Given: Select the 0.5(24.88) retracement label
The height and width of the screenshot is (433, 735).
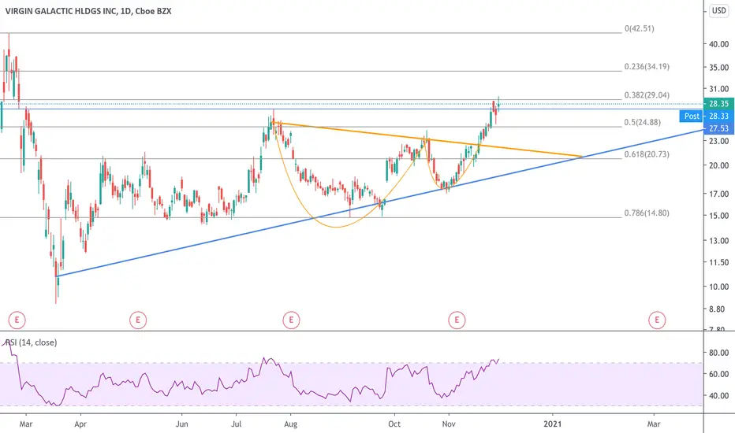Looking at the screenshot, I should coord(643,122).
